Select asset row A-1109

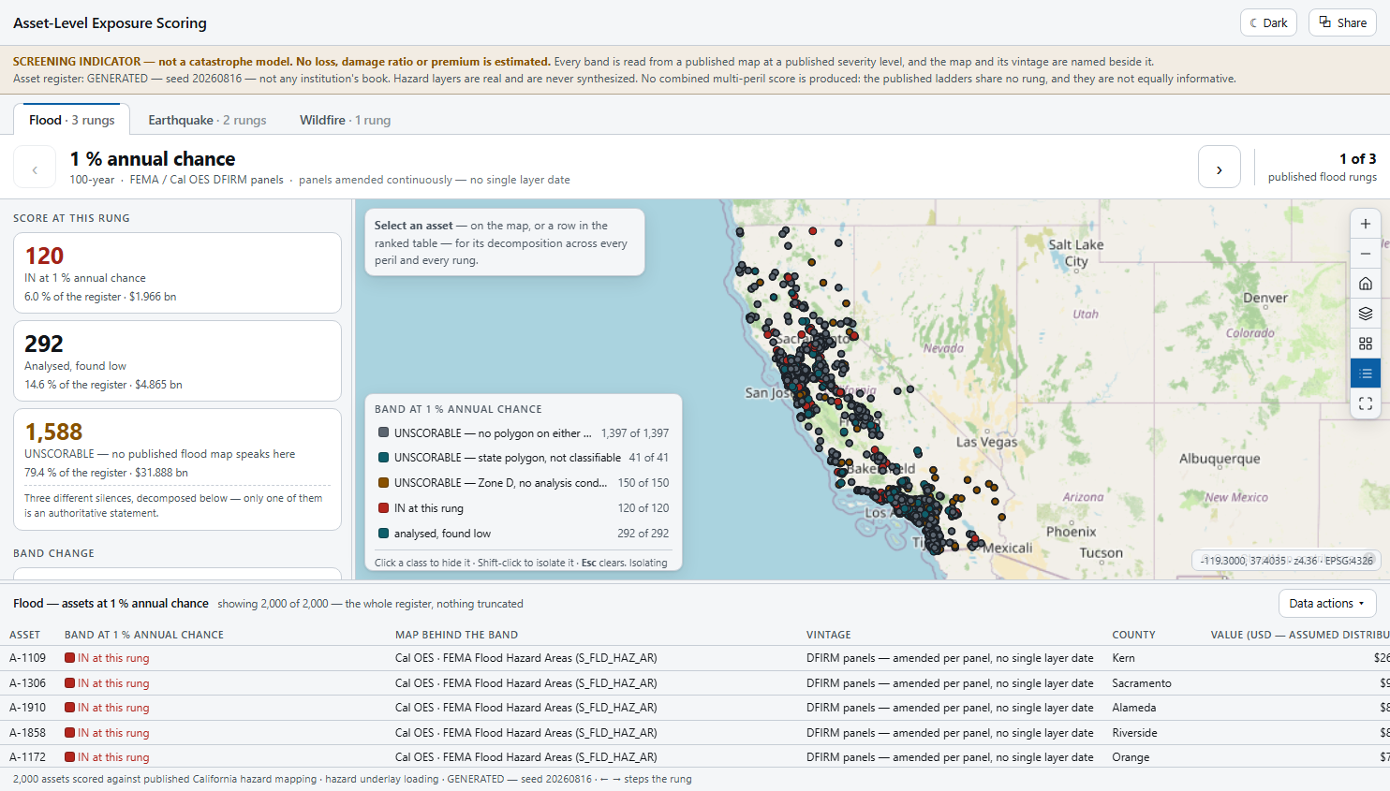coord(695,658)
